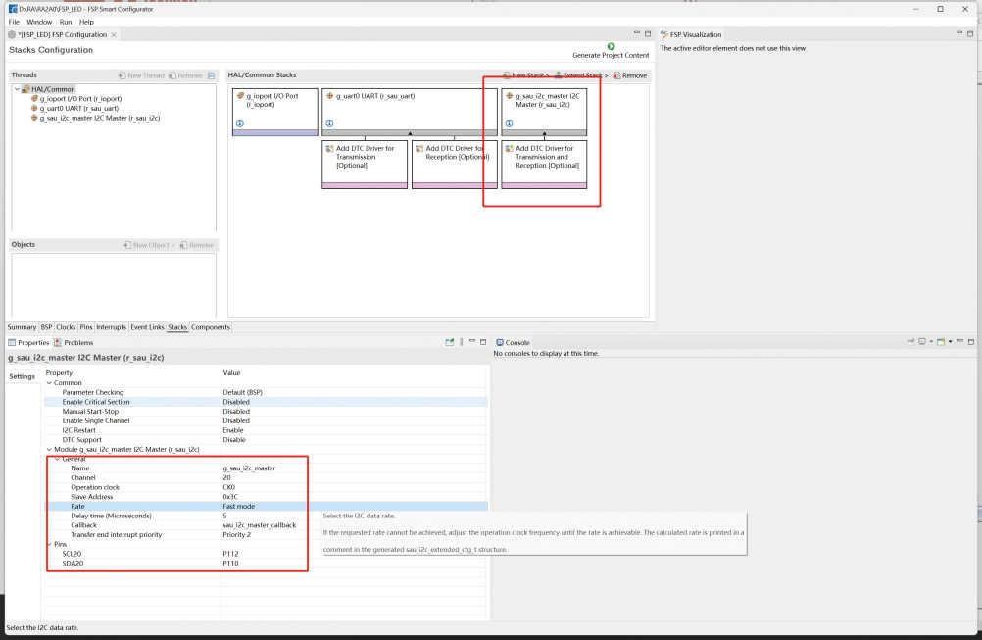
Task: Open the Rate value Fast mode dropdown
Action: pos(355,506)
